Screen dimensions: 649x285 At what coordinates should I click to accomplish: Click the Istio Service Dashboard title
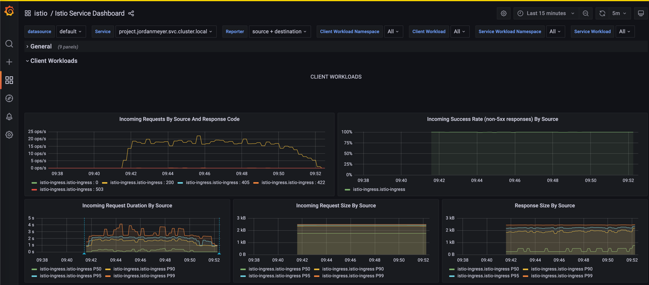pos(90,13)
